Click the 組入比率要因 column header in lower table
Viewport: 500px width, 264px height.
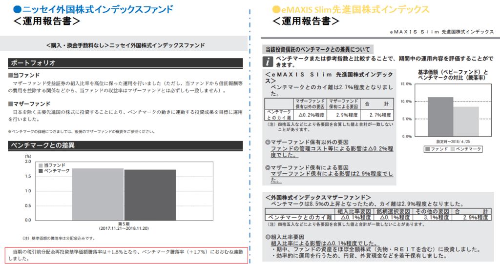click(x=354, y=211)
